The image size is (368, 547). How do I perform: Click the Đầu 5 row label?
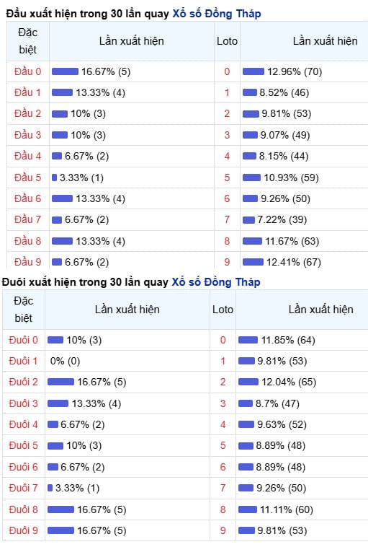27,178
